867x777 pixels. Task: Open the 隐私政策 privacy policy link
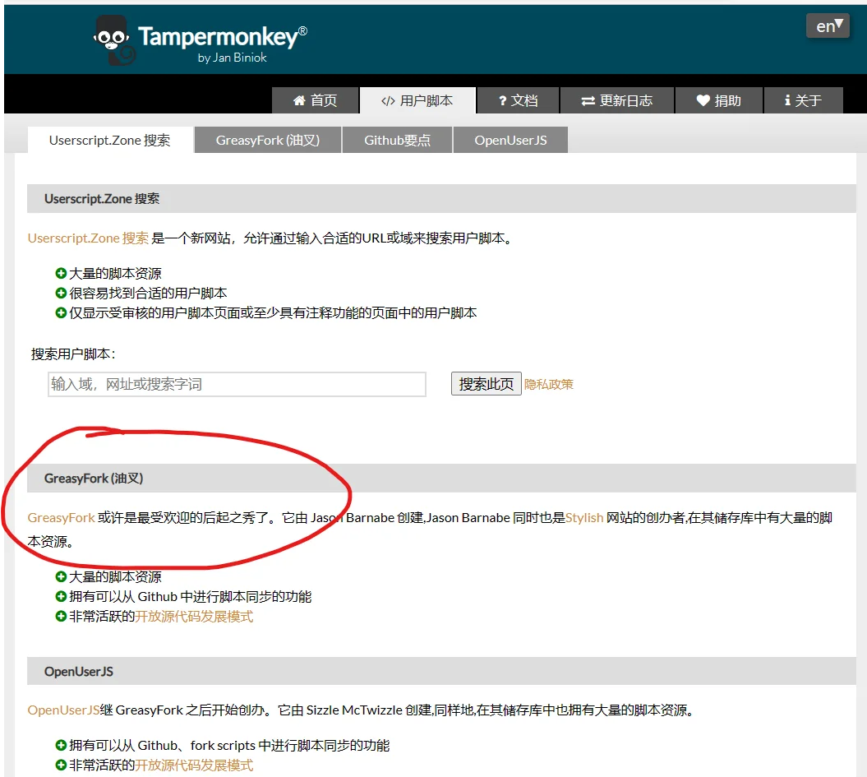pyautogui.click(x=548, y=384)
